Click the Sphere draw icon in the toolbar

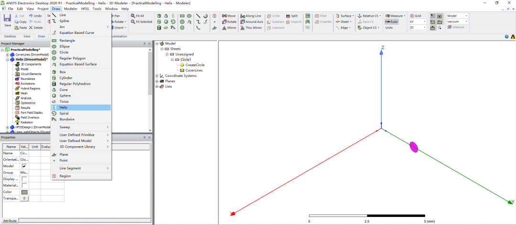(x=166, y=21)
